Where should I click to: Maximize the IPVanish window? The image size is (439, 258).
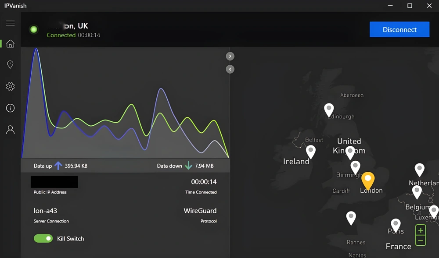410,6
